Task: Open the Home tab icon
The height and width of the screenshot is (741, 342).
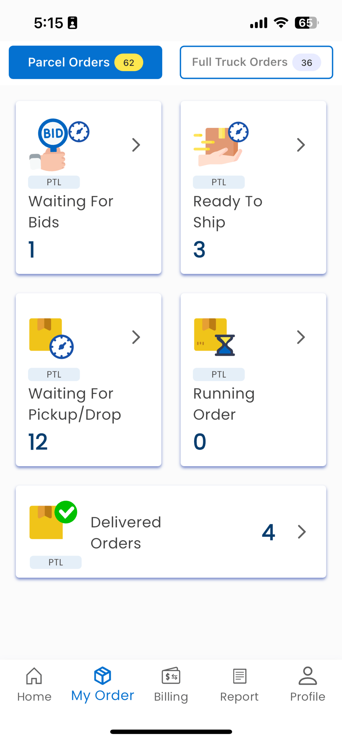Action: 34,676
